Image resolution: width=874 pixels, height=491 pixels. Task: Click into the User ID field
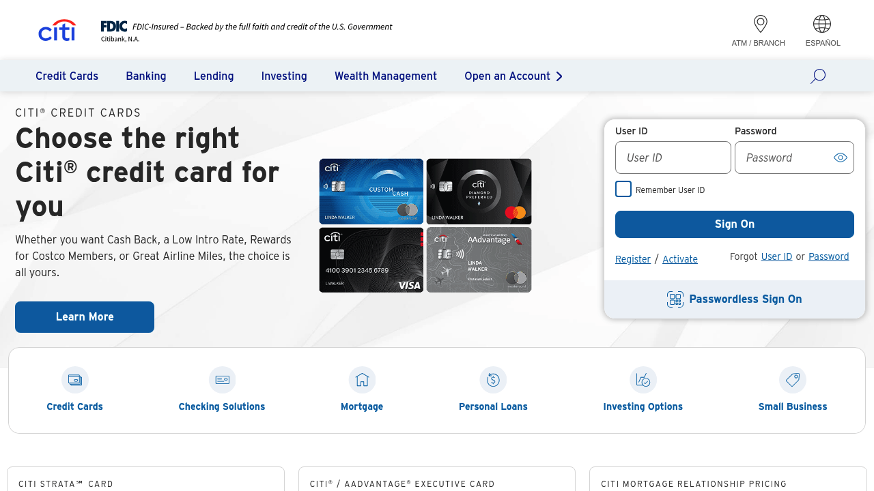[673, 158]
